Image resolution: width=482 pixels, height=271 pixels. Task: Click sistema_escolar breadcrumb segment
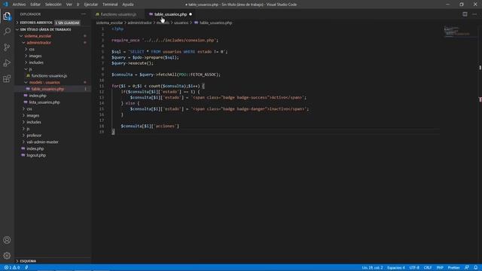point(109,23)
